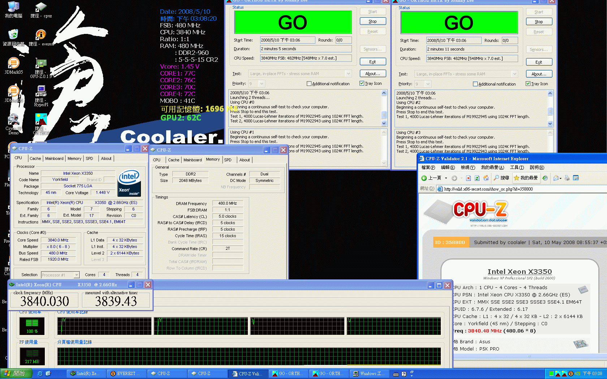Toggle Tray Icon in right ORTHOS window

[528, 84]
